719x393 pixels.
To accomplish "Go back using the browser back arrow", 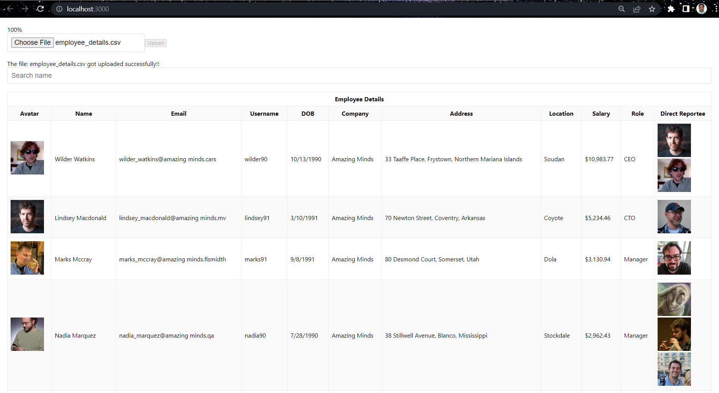I will point(10,9).
